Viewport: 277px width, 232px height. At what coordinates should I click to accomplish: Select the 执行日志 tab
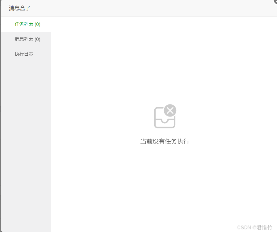[x=26, y=54]
